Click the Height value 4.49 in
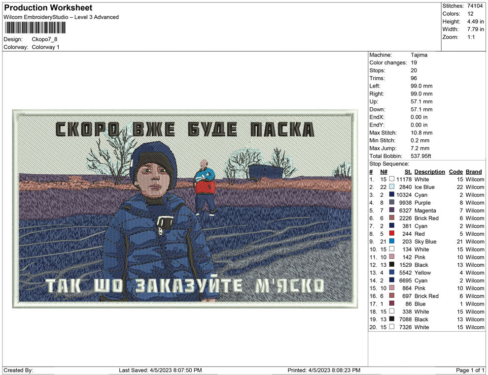The height and width of the screenshot is (375, 488). [x=475, y=22]
